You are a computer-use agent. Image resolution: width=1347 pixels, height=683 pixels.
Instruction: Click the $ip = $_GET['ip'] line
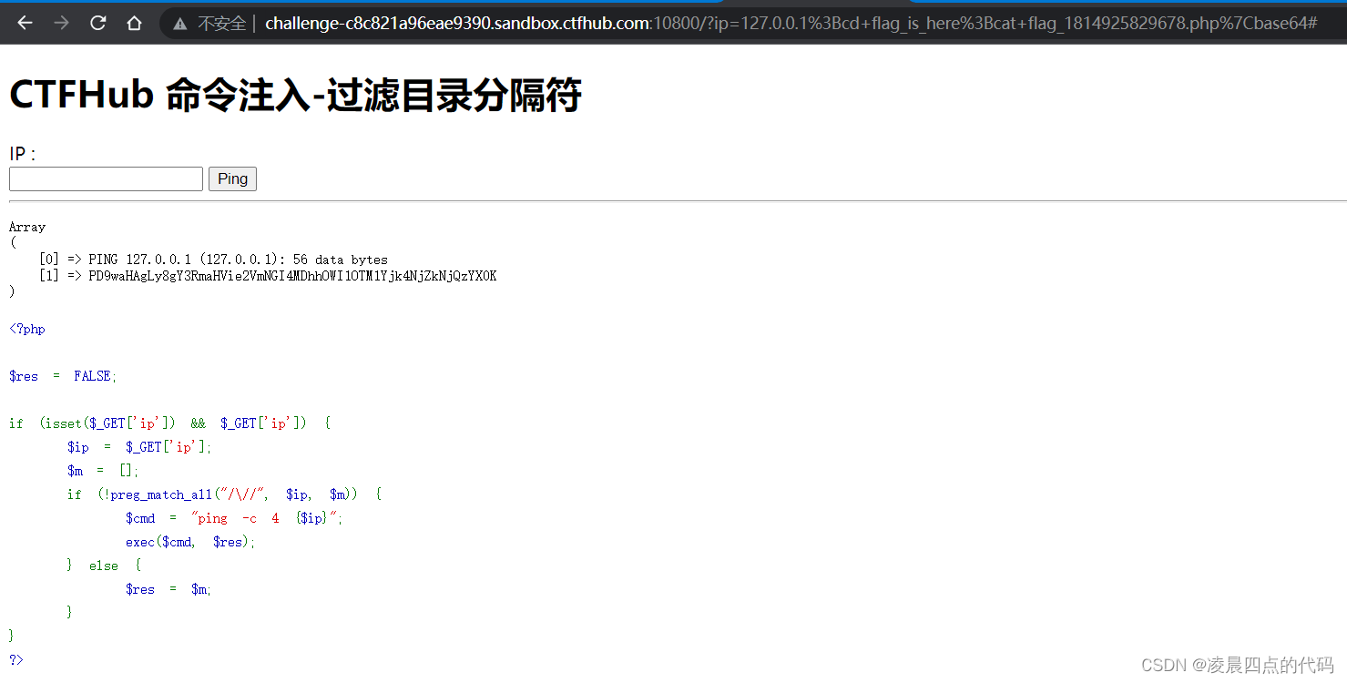coord(139,447)
